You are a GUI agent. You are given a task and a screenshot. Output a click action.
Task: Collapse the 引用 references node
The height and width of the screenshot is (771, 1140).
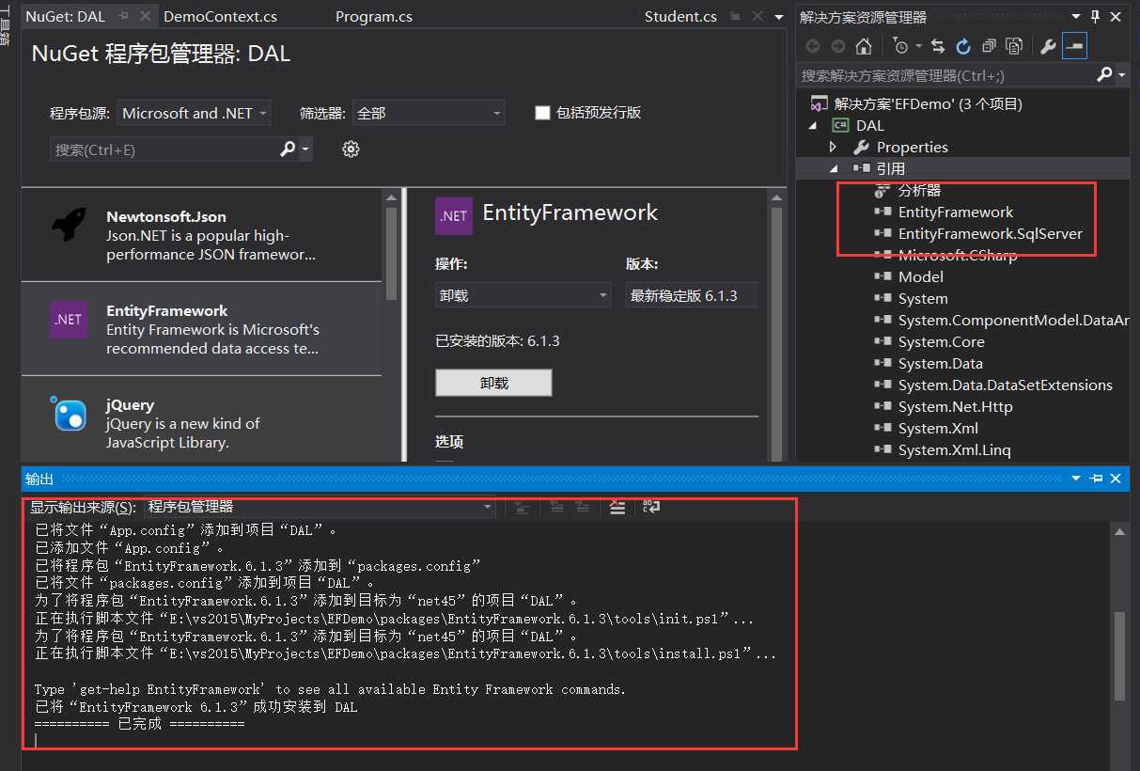click(833, 168)
